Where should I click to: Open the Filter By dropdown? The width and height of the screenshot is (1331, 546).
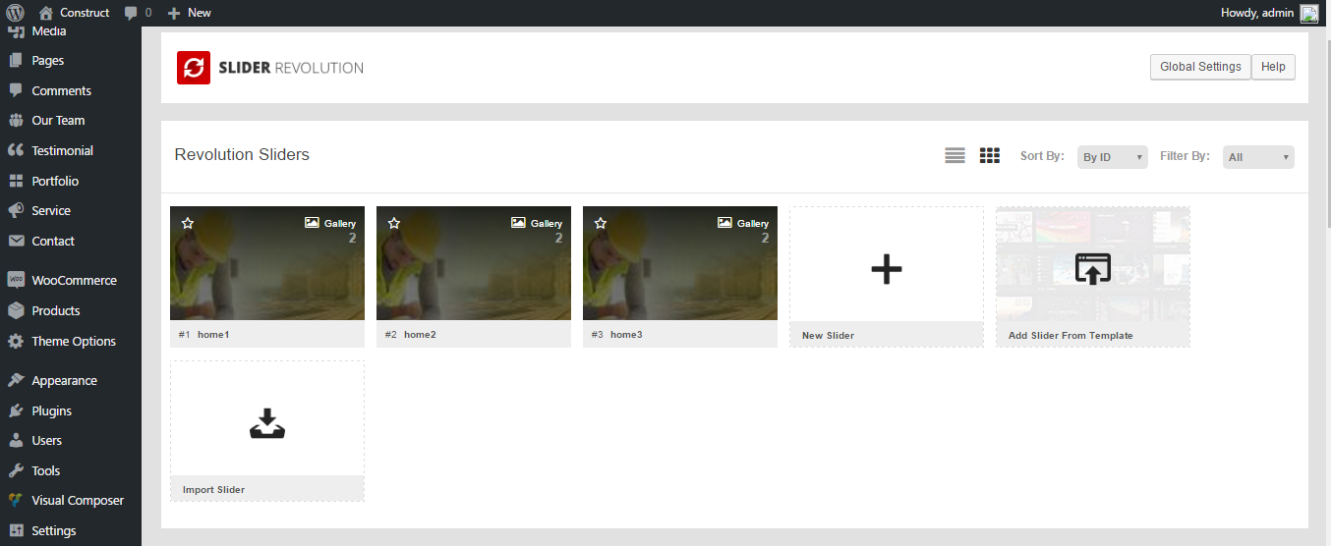pos(1258,157)
